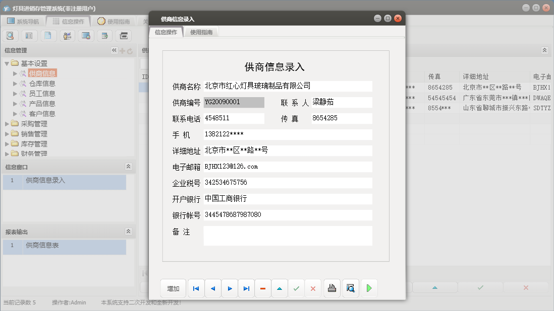Collapse the 报表输出 section
The height and width of the screenshot is (311, 554).
(129, 231)
